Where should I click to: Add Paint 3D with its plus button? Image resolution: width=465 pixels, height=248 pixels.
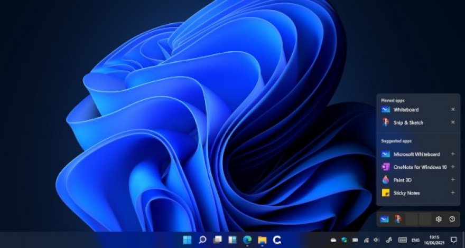453,179
